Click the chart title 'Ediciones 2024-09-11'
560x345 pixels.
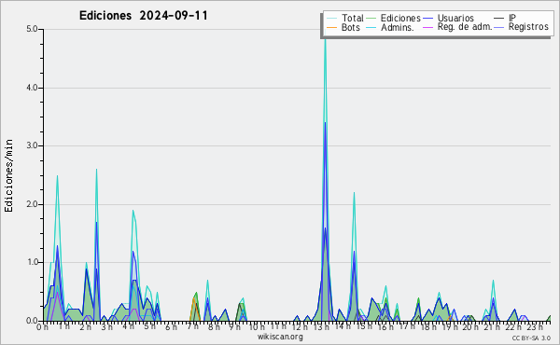click(x=143, y=16)
